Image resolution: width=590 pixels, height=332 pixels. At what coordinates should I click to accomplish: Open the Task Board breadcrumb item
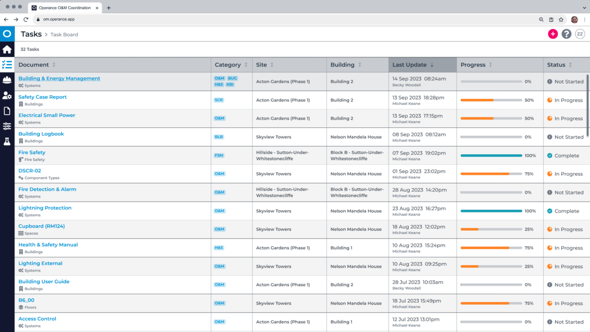tap(64, 34)
